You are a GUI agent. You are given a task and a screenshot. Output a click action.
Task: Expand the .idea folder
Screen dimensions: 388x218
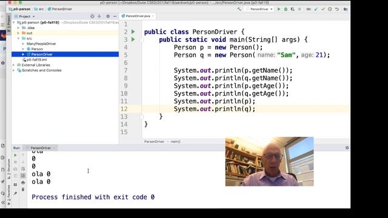[x=18, y=28]
